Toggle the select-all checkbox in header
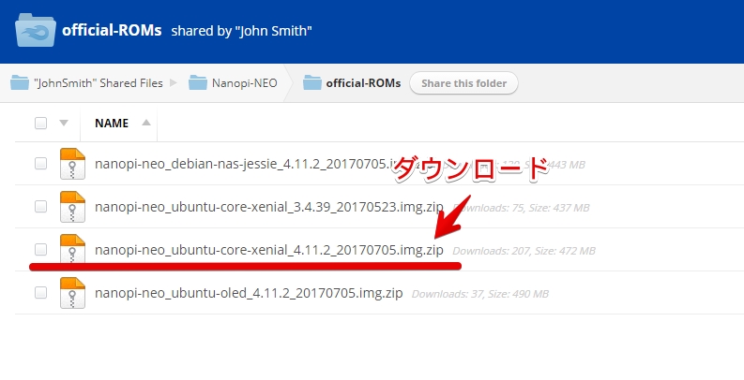The height and width of the screenshot is (380, 744). pyautogui.click(x=40, y=123)
